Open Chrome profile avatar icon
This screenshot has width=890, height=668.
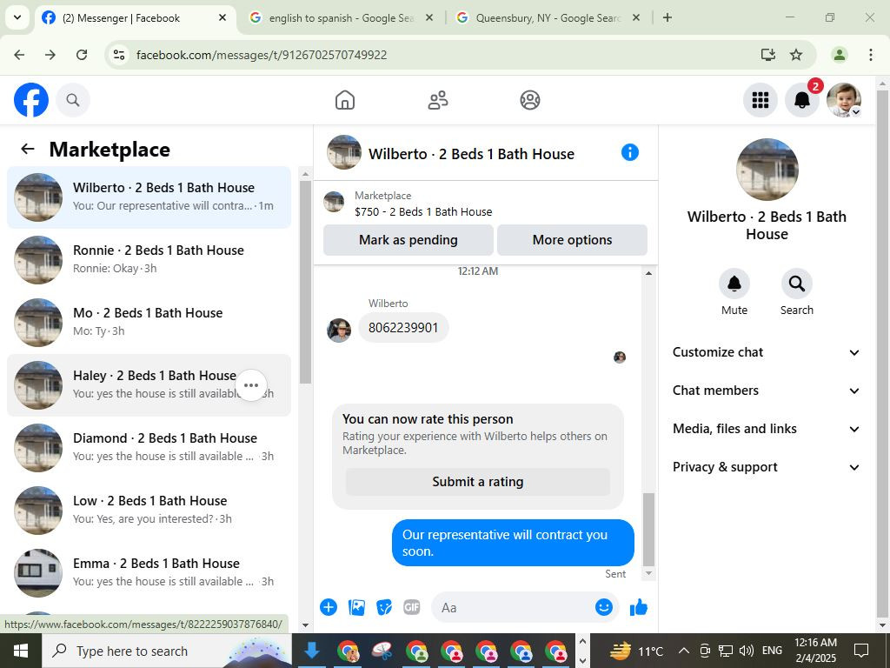tap(839, 55)
